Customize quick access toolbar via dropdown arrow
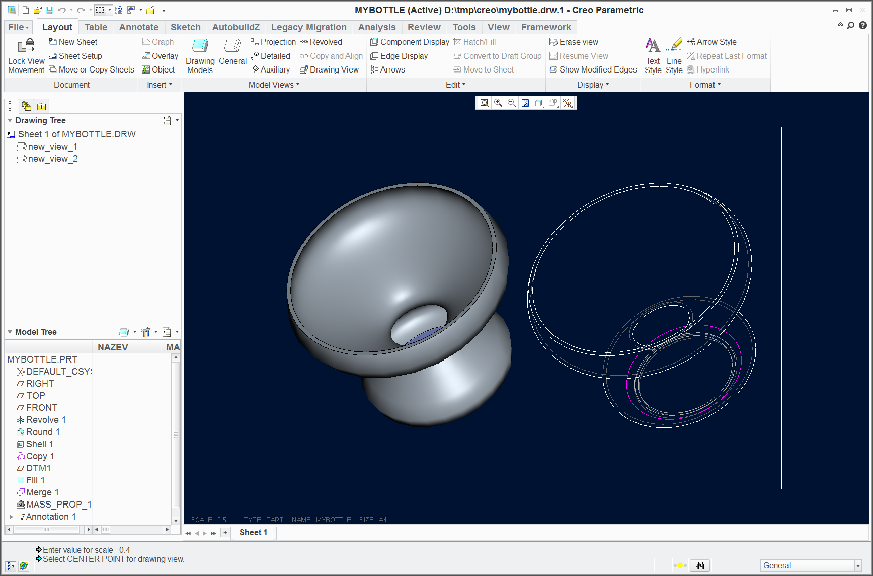The image size is (873, 576). coord(164,10)
